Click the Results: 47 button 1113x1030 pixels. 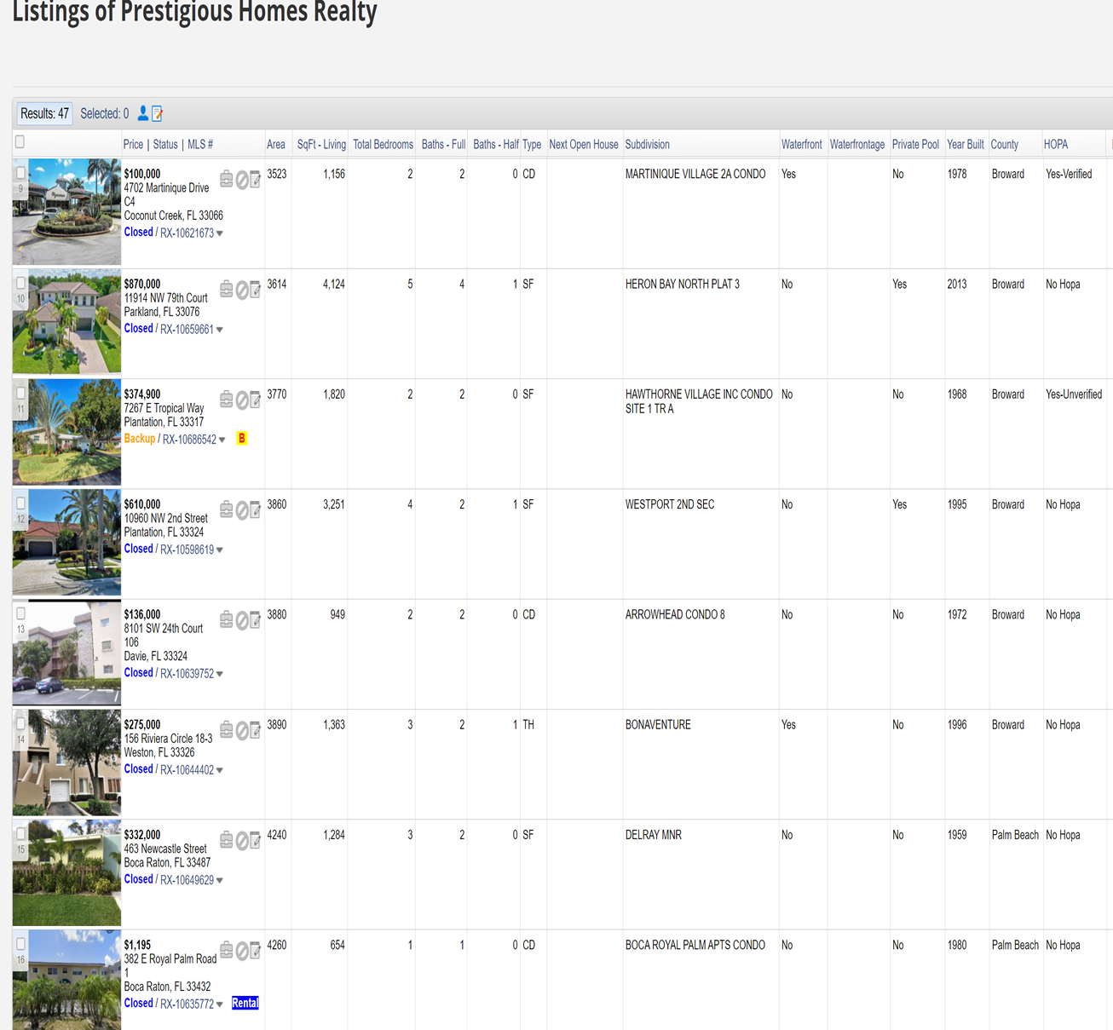[44, 113]
